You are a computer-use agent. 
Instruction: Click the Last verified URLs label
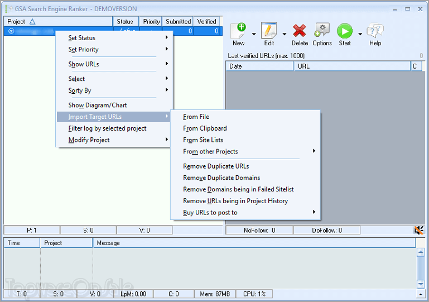tap(266, 56)
